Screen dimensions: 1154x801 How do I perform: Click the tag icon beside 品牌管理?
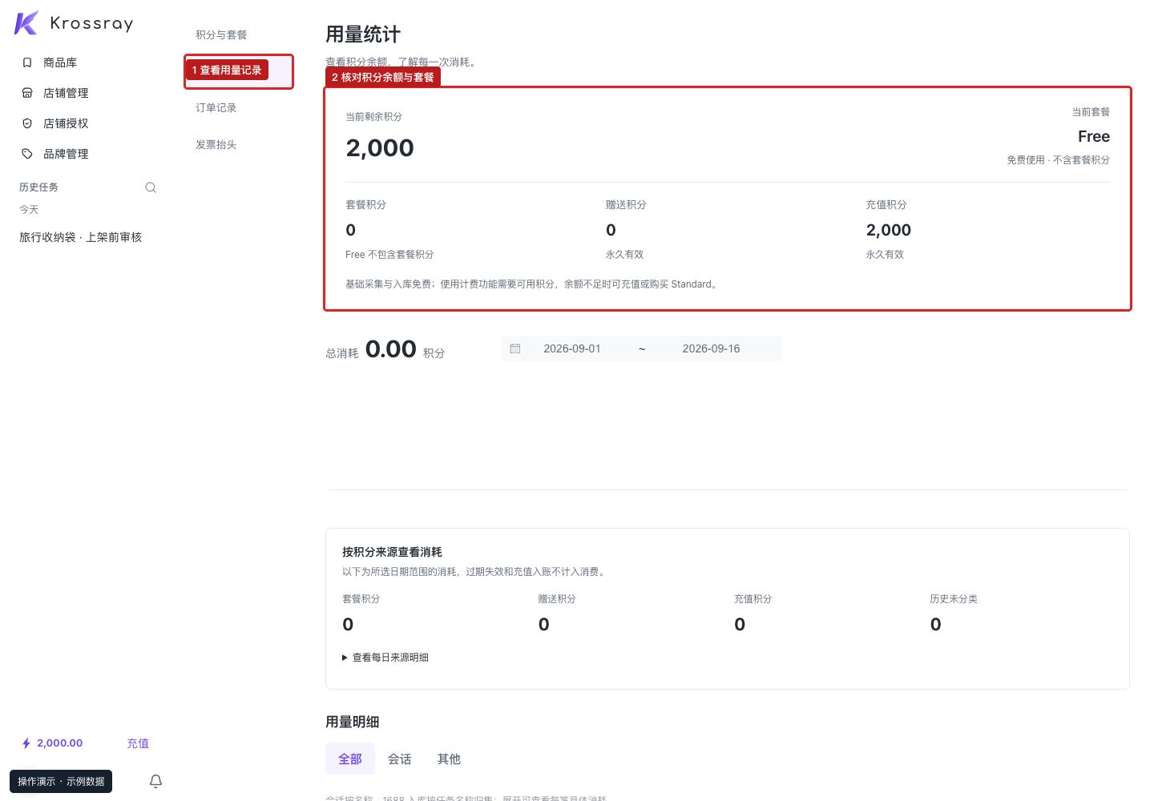tap(27, 154)
